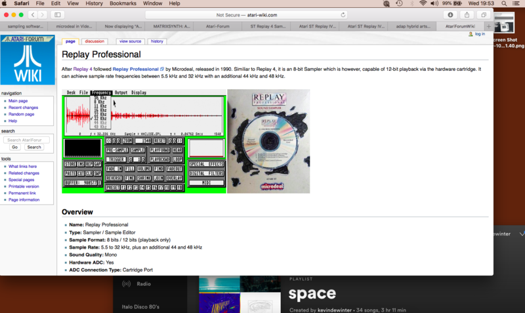Screen dimensions: 525x313
Task: Select 'Radio' in the Spotify sidebar
Action: pyautogui.click(x=144, y=284)
